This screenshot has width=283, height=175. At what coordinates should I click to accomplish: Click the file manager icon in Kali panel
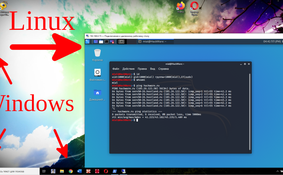(101, 42)
